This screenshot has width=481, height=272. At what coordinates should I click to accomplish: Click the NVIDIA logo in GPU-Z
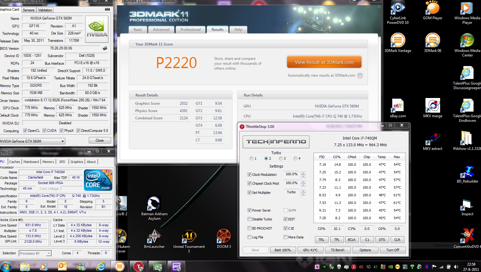(97, 29)
